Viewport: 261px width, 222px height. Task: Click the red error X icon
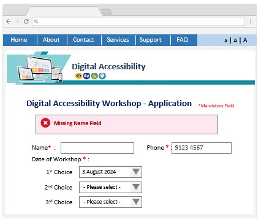(x=45, y=123)
